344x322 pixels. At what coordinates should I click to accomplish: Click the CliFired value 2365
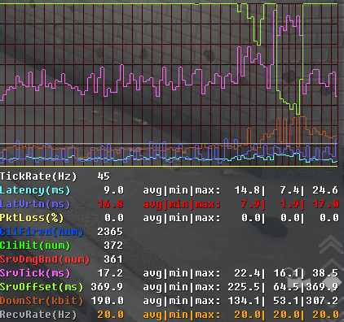110,232
